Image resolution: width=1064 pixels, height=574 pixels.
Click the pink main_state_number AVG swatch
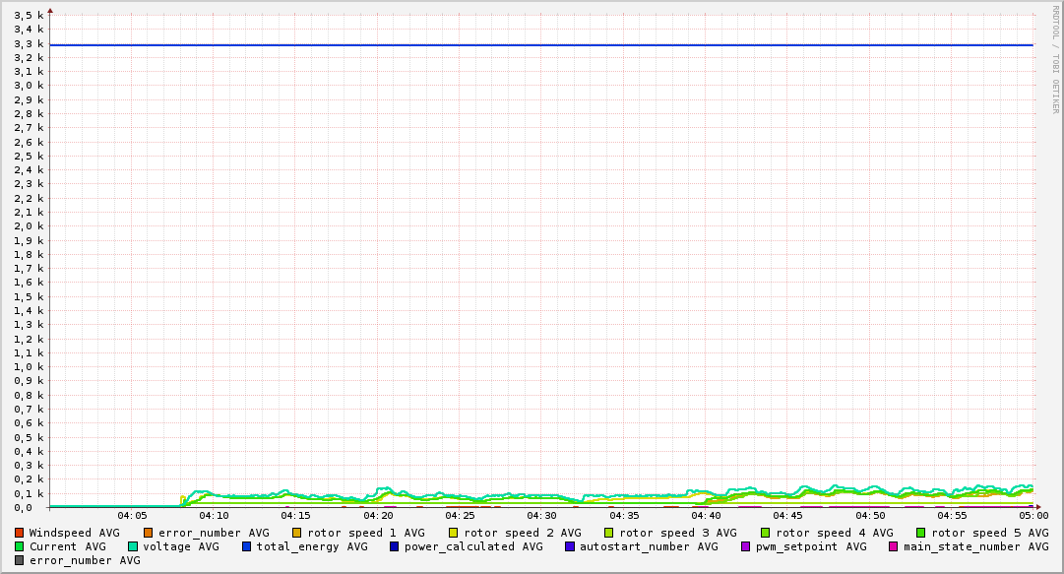click(893, 546)
